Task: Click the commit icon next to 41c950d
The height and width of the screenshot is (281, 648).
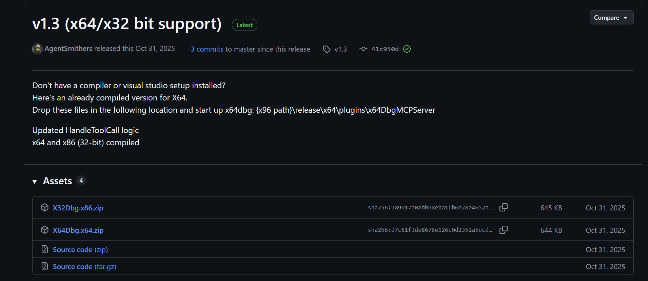Action: [x=363, y=49]
